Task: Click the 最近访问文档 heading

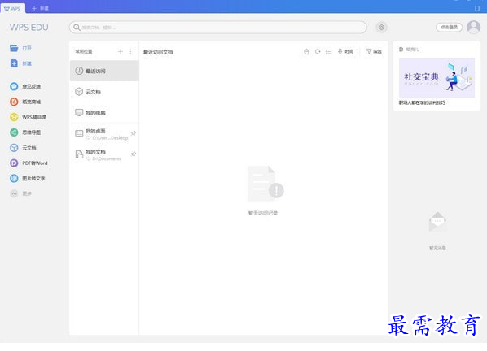Action: click(x=158, y=52)
